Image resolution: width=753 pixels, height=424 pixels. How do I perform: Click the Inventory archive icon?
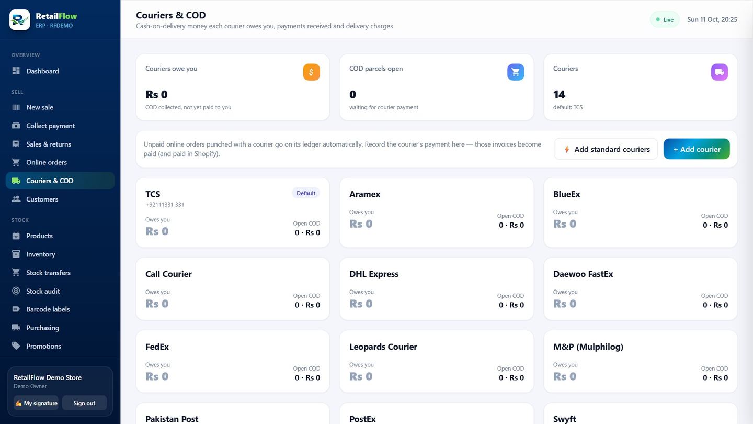pos(16,254)
